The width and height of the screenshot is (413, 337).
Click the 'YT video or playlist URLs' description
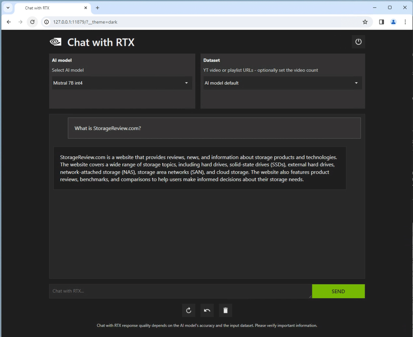coord(260,70)
